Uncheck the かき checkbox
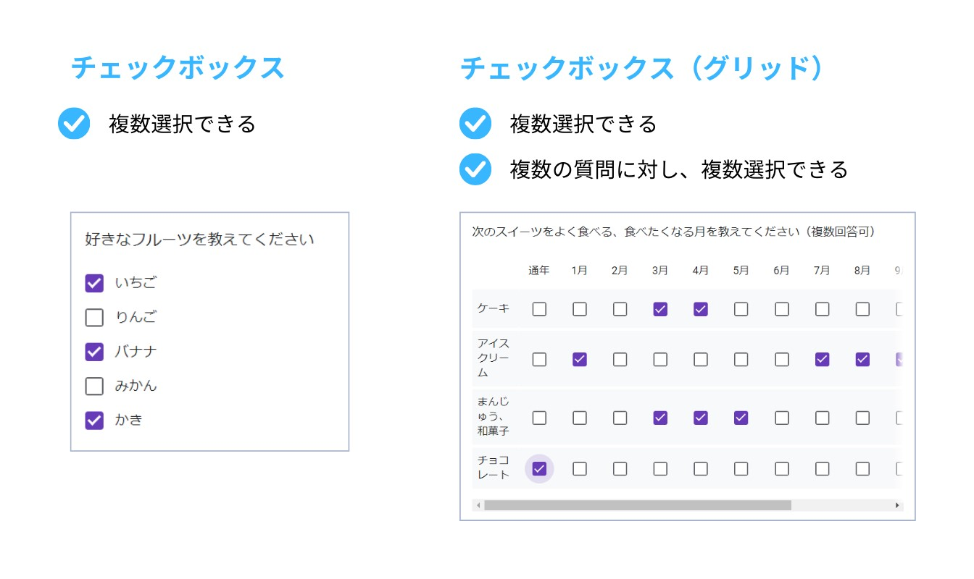The image size is (974, 579). (x=94, y=420)
